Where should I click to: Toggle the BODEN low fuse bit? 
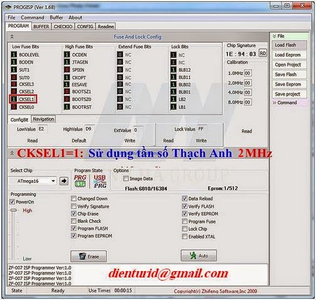click(14, 62)
